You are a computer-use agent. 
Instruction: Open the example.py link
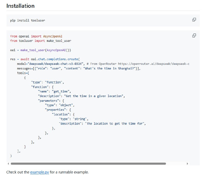(x=39, y=172)
